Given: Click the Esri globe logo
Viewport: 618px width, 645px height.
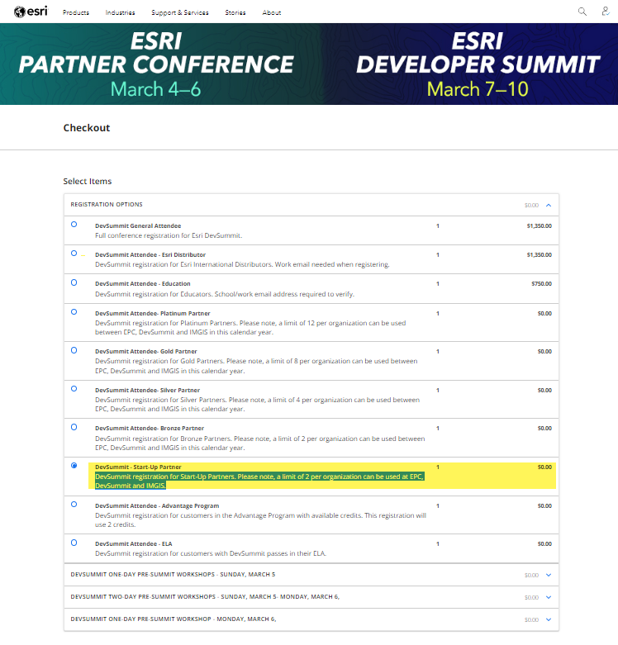Looking at the screenshot, I should click(31, 12).
